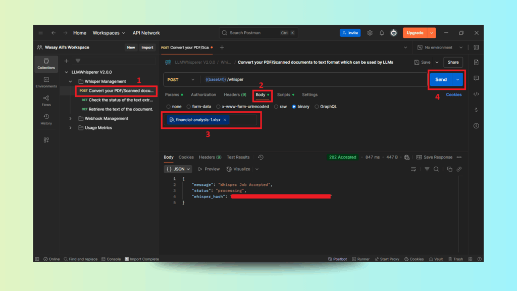Remove the financial-analysis-1.xlsx file
Screen dimensions: 517x291
click(225, 120)
